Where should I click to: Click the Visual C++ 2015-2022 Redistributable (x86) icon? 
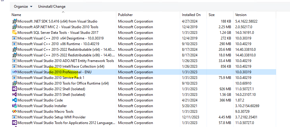[x=14, y=55]
